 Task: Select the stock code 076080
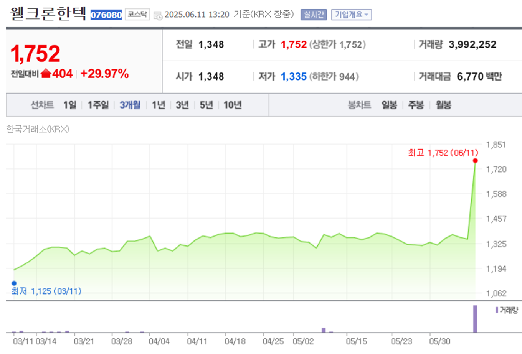[x=106, y=15]
